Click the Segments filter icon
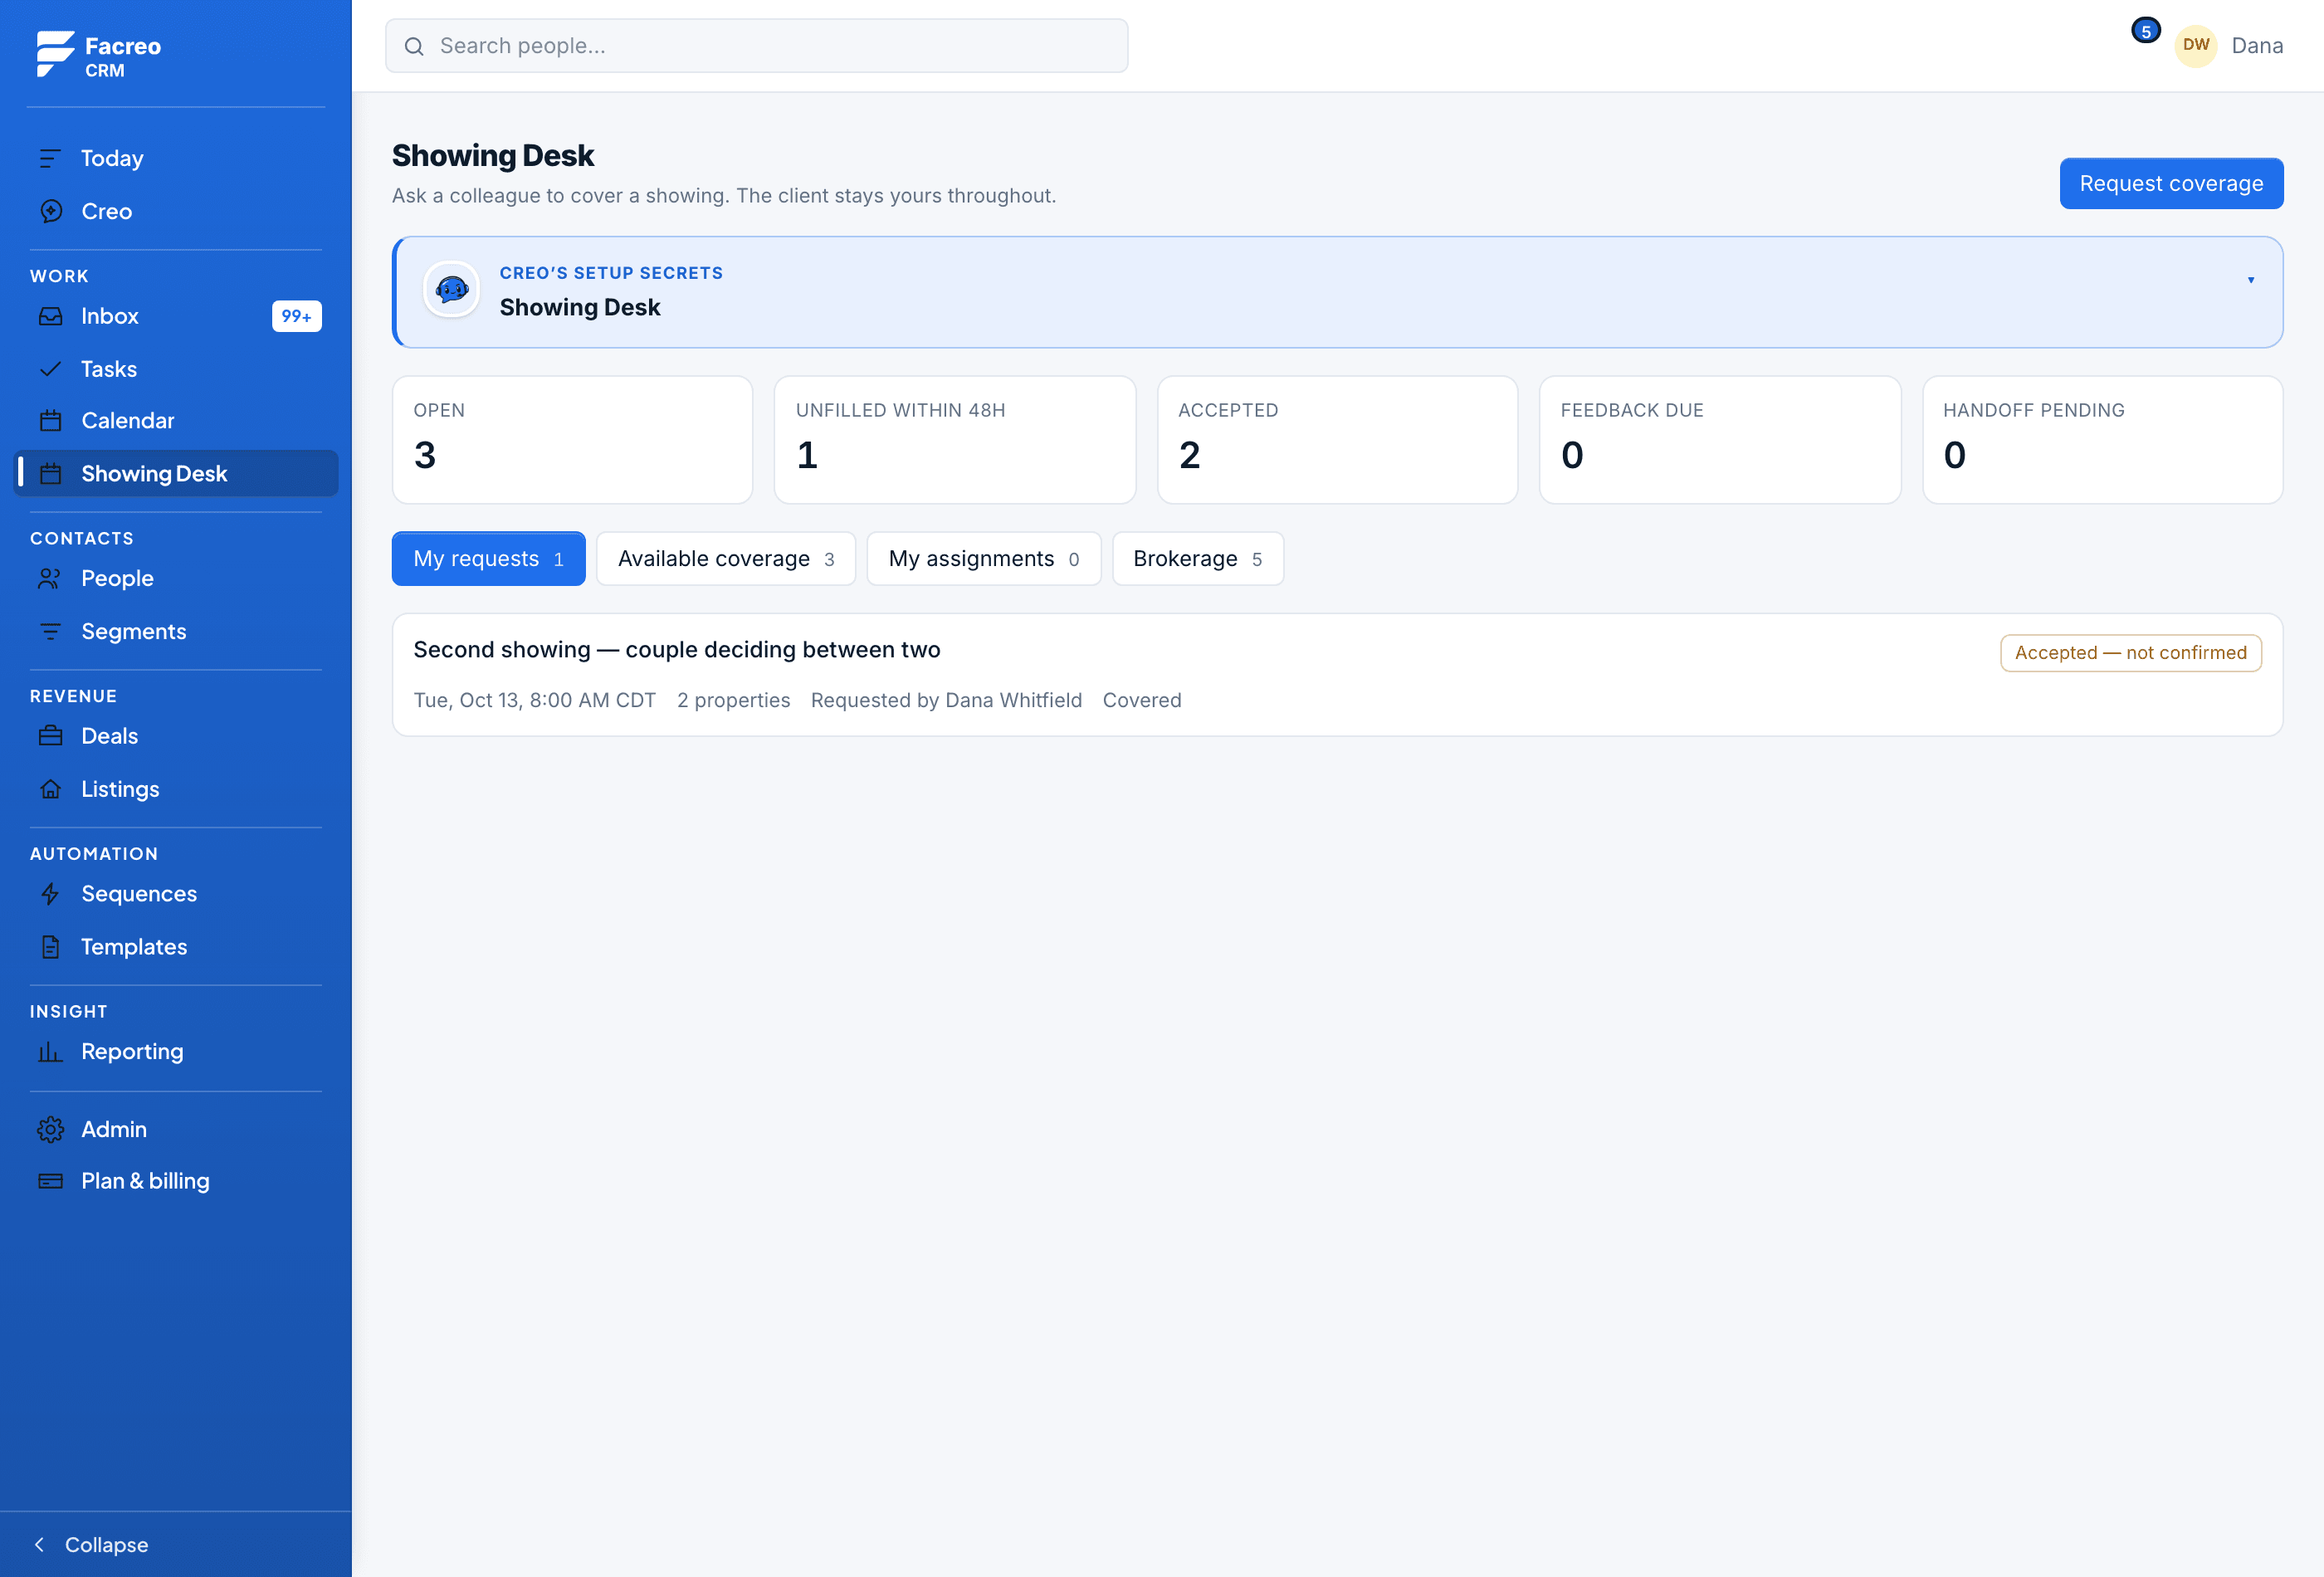Viewport: 2324px width, 1577px height. click(x=50, y=632)
